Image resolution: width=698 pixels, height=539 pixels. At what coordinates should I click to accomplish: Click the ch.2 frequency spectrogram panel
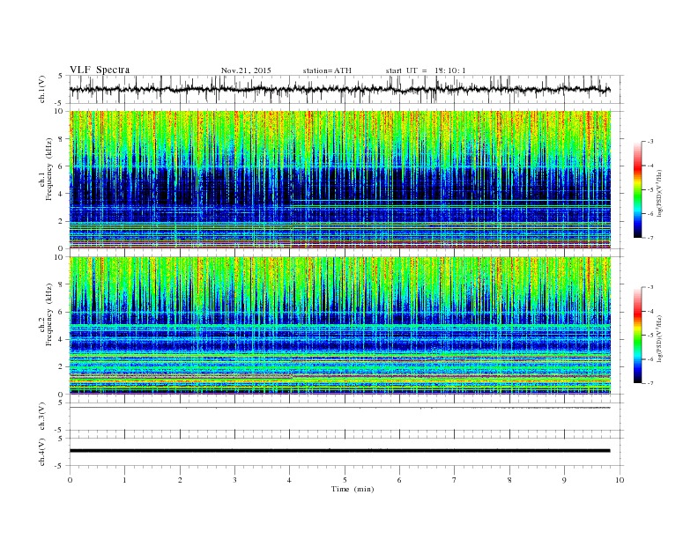click(340, 326)
